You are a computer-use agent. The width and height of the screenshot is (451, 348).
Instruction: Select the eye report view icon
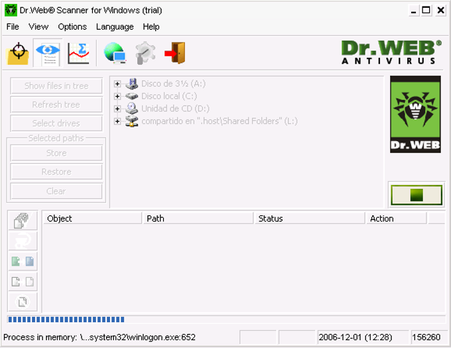point(48,53)
